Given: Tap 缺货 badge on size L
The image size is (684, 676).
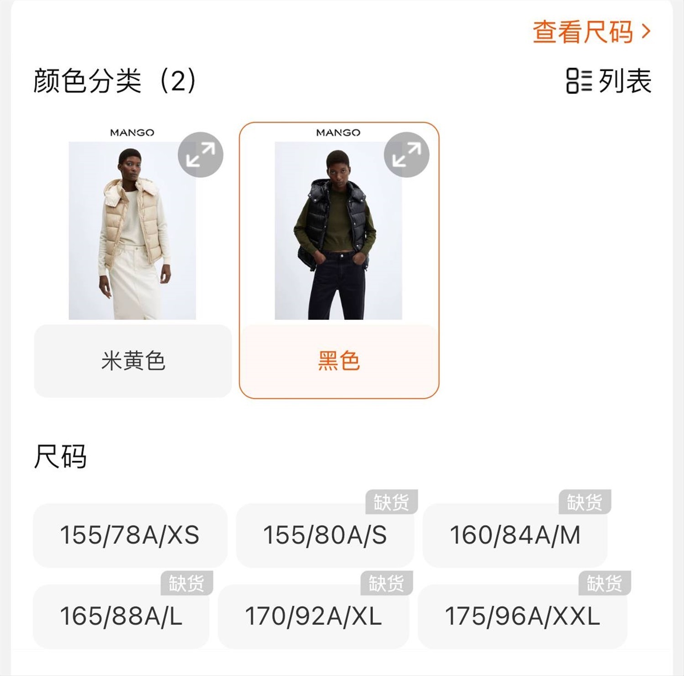Looking at the screenshot, I should click(187, 583).
